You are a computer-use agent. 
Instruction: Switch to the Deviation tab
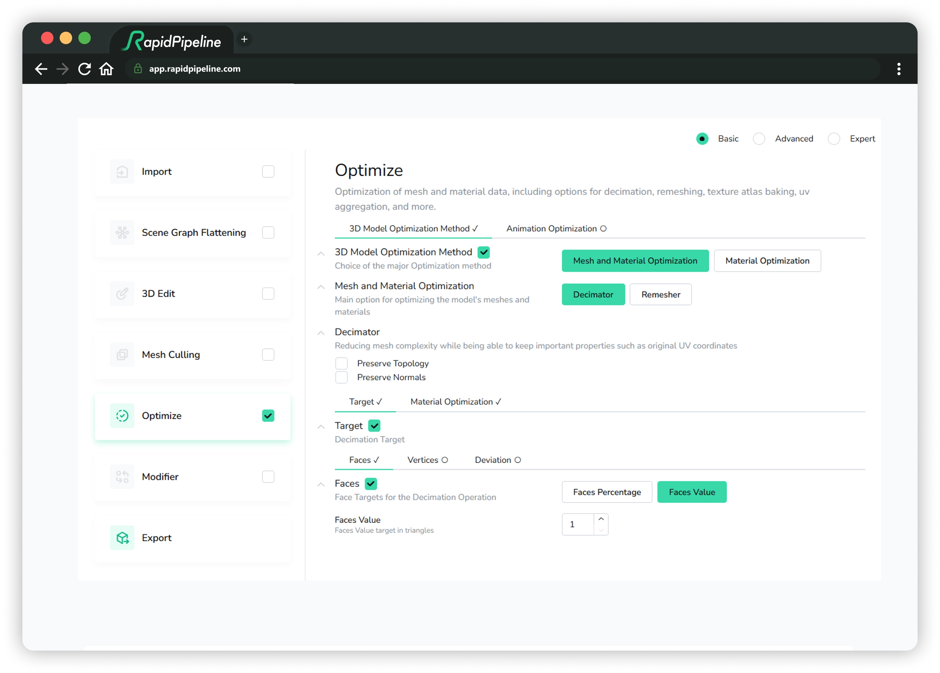(x=498, y=460)
